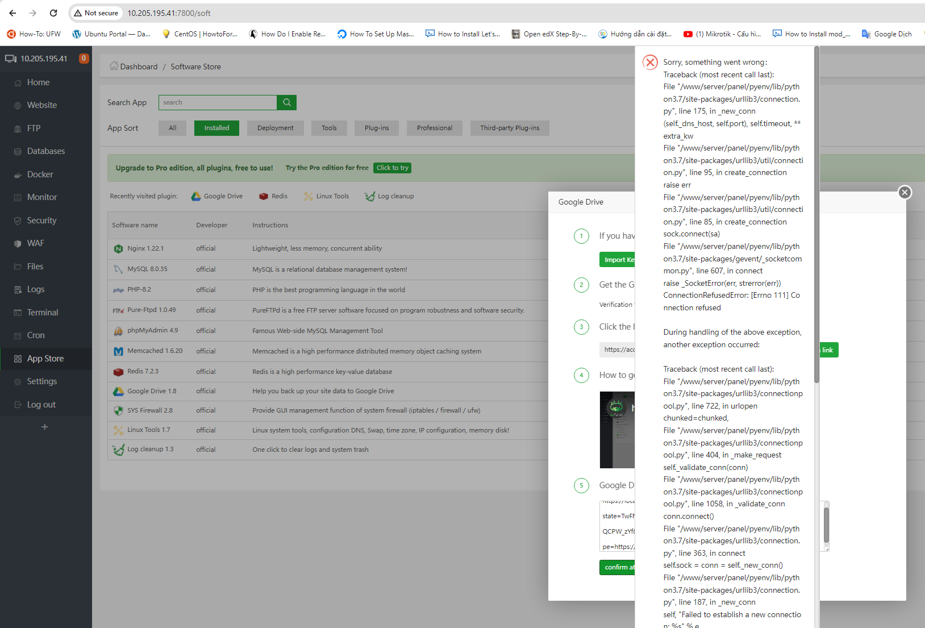925x628 pixels.
Task: Open the Ubuntu Portal bookmark
Action: tap(111, 34)
